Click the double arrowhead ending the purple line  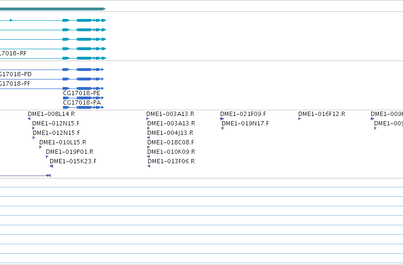(48, 176)
